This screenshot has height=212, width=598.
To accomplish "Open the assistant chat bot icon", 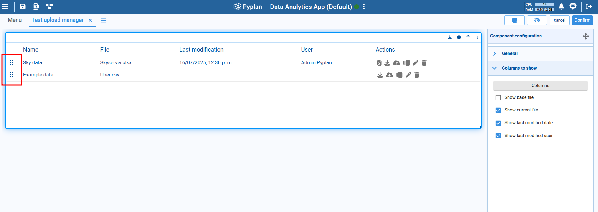I will [x=573, y=7].
